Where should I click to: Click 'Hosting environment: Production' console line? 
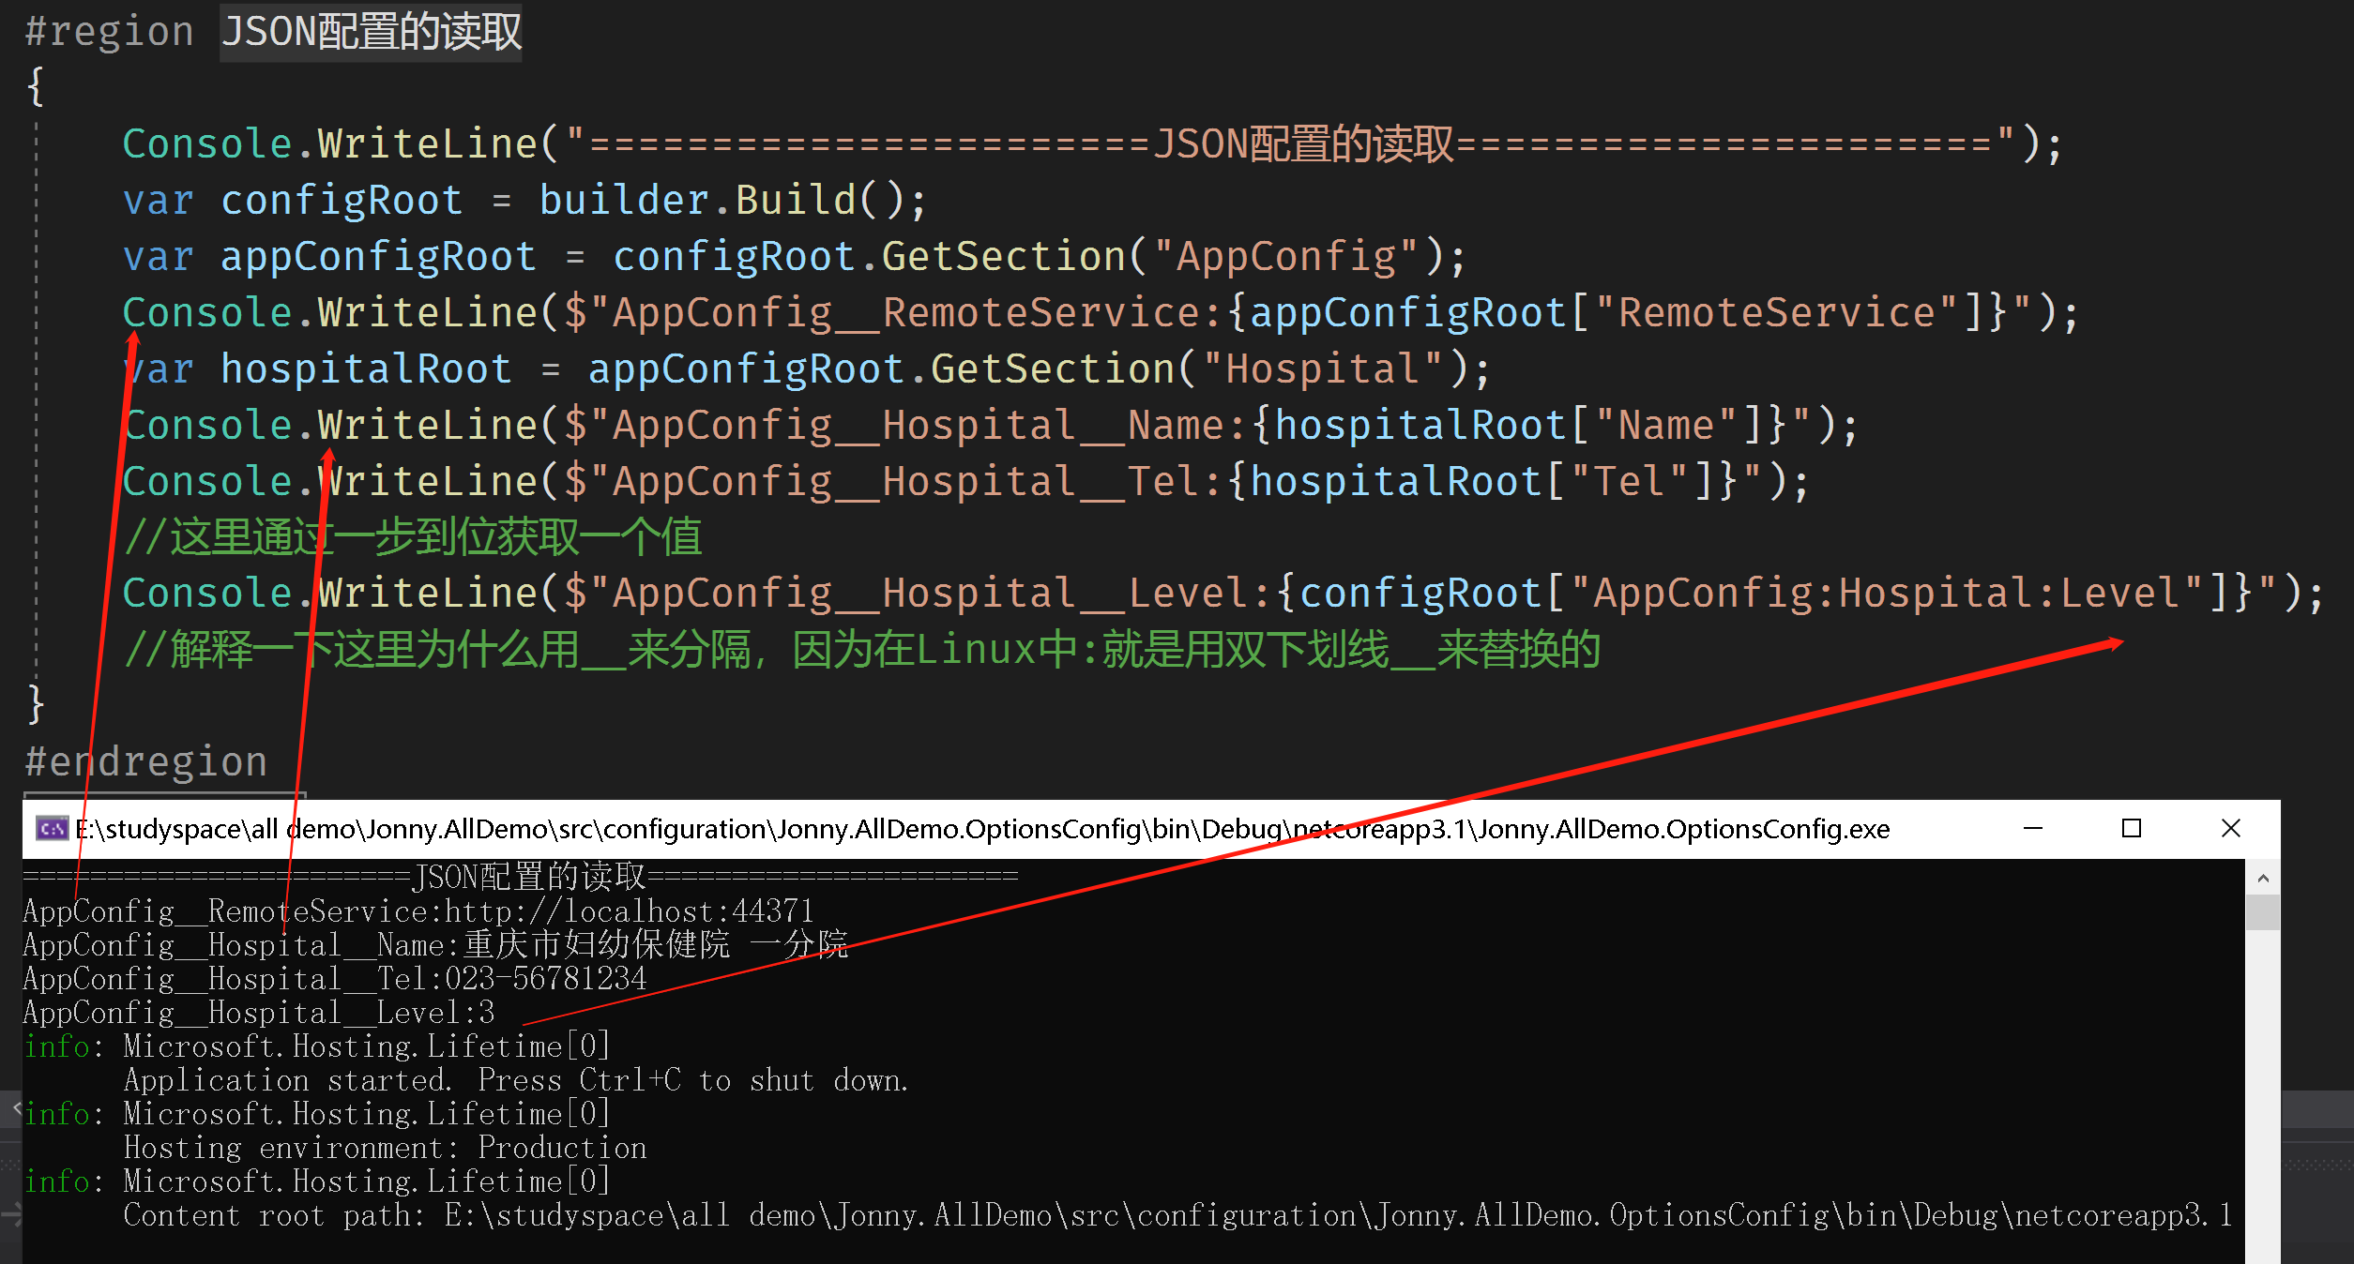[x=385, y=1148]
